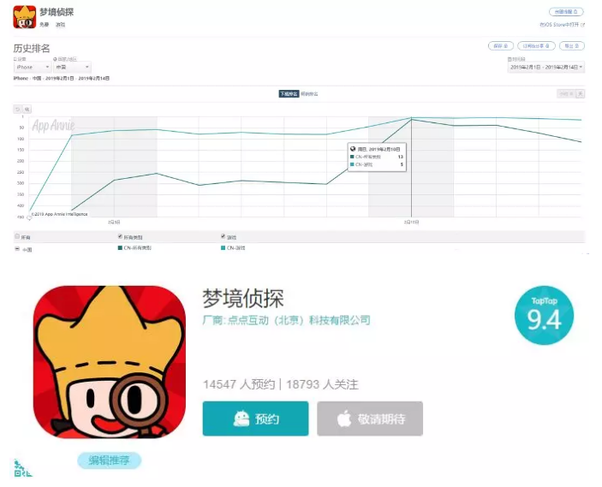Image resolution: width=602 pixels, height=487 pixels.
Task: Click the chart undo/reset icon
Action: [x=18, y=110]
